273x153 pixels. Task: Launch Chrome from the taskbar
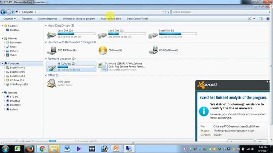[42, 149]
